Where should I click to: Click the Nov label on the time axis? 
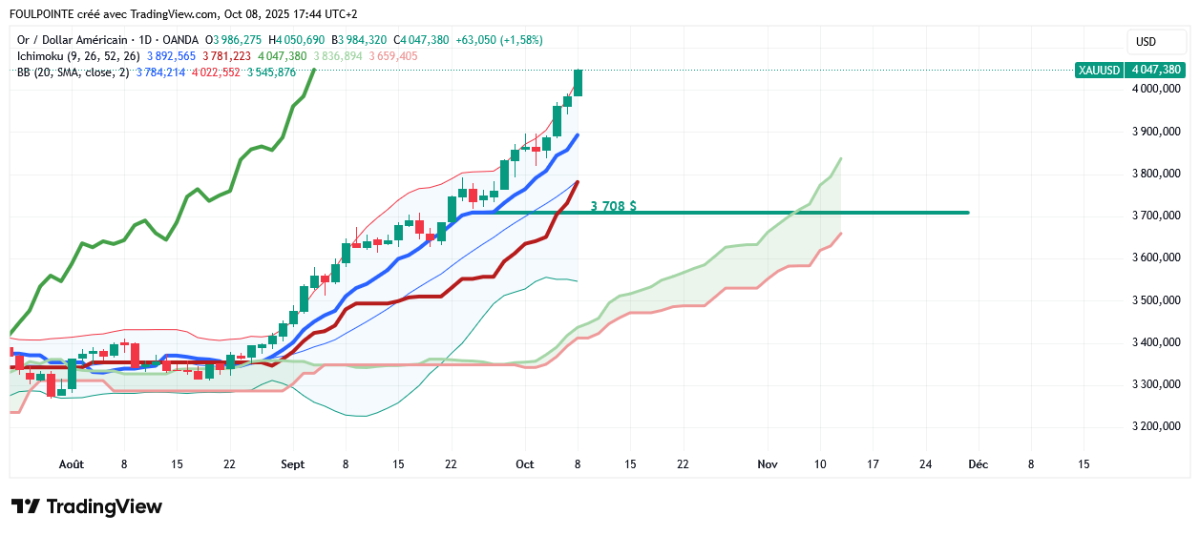click(767, 464)
